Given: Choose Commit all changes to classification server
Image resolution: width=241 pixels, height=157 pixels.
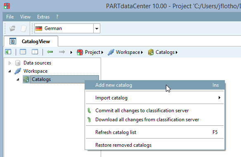Looking at the screenshot, I should [155, 111].
